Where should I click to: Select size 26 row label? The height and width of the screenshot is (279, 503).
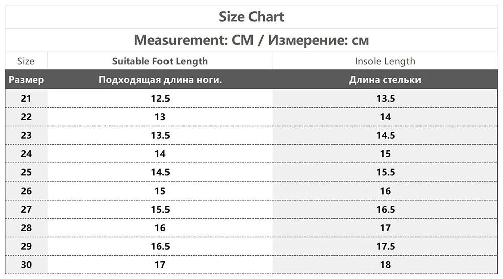click(x=26, y=191)
